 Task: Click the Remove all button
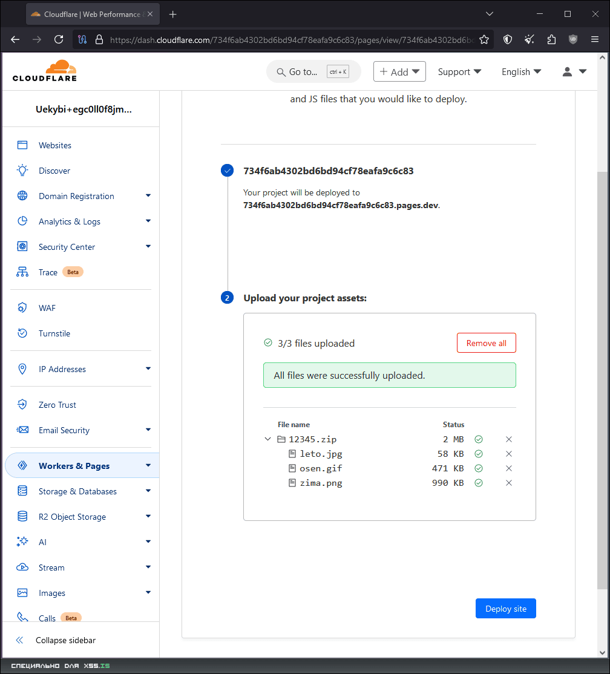point(486,343)
